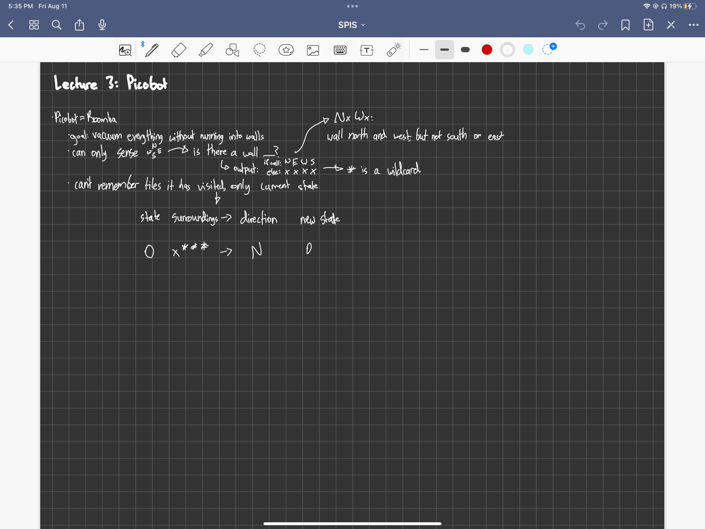
Task: Toggle thick stroke width
Action: tap(465, 50)
